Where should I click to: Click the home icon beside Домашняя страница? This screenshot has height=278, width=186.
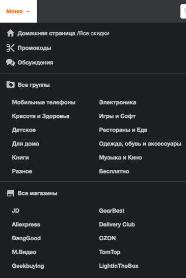coord(11,33)
